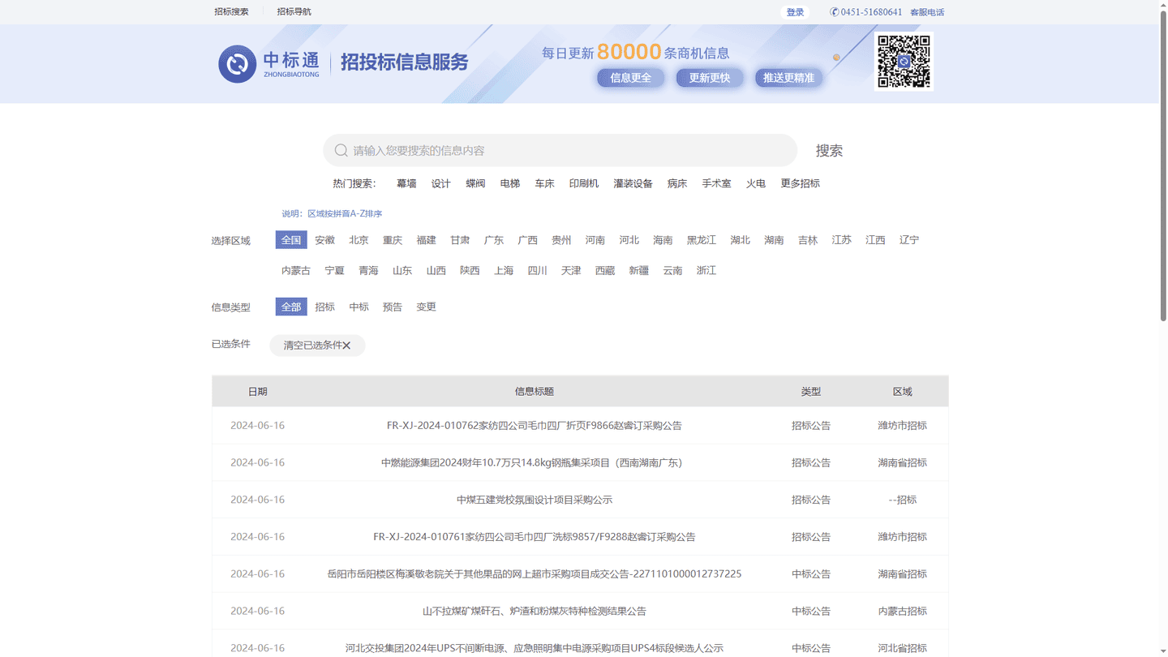This screenshot has height=657, width=1168.
Task: Select region filter 西藏
Action: tap(605, 271)
